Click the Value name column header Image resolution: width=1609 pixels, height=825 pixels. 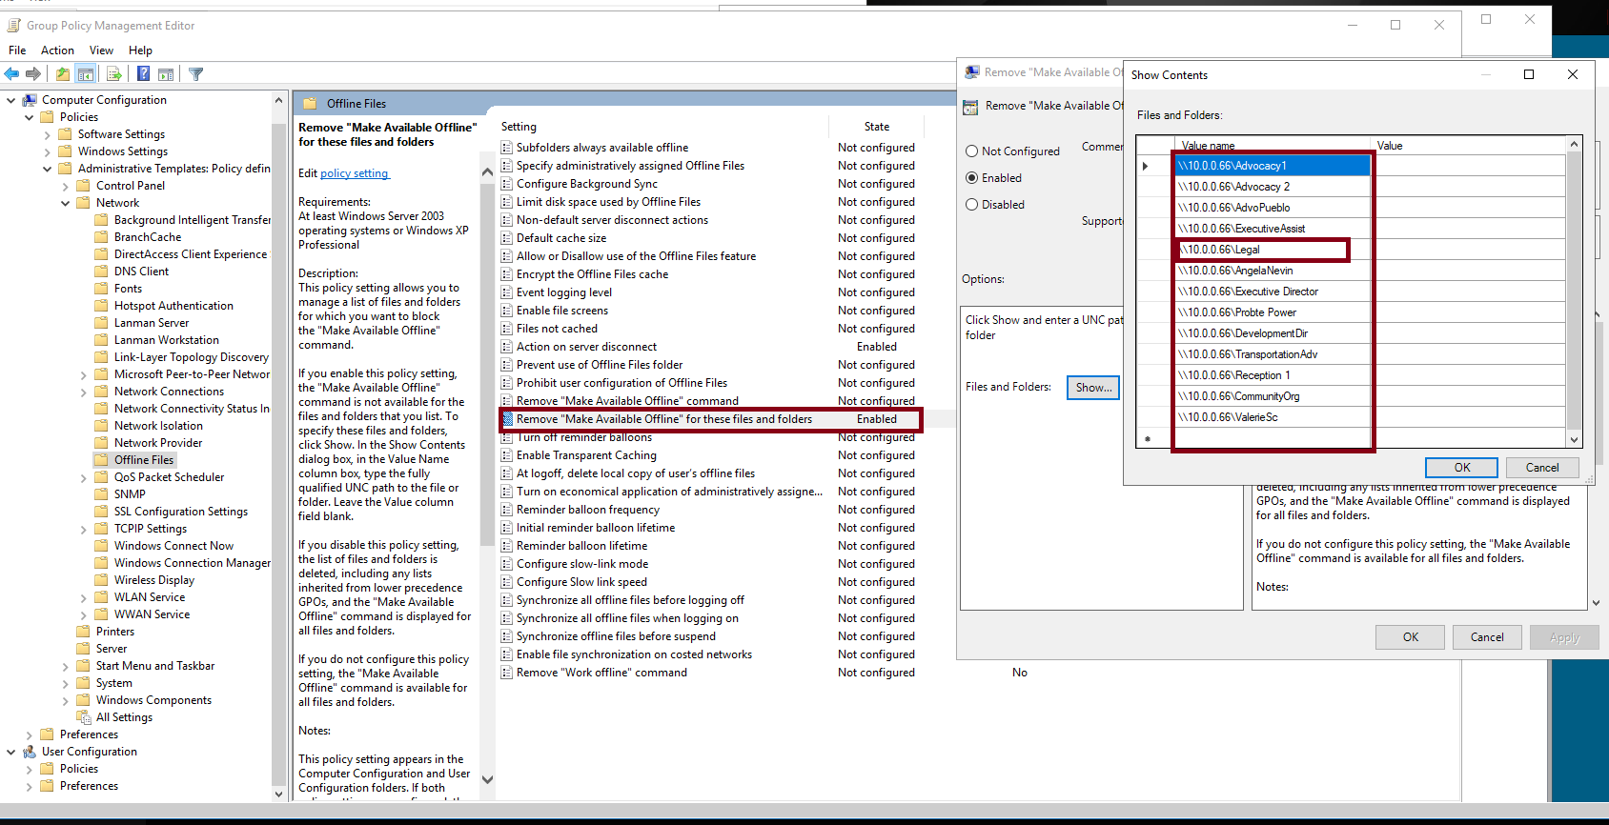point(1273,146)
